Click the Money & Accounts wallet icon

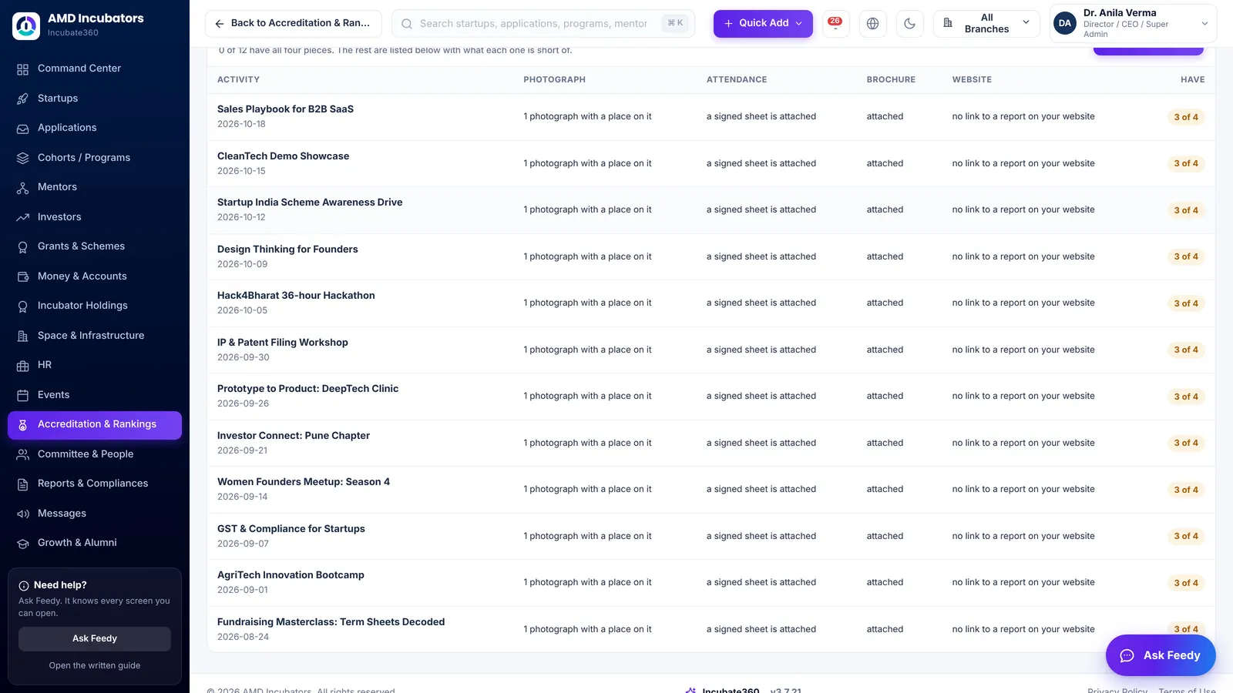23,276
